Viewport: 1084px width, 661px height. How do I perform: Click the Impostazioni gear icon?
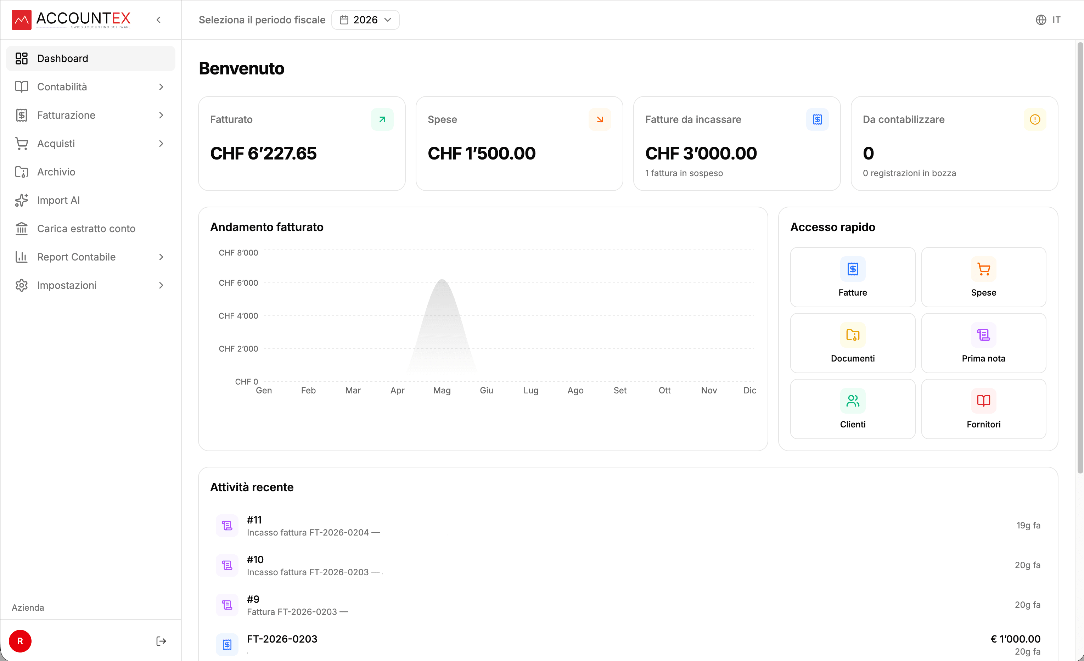coord(22,285)
